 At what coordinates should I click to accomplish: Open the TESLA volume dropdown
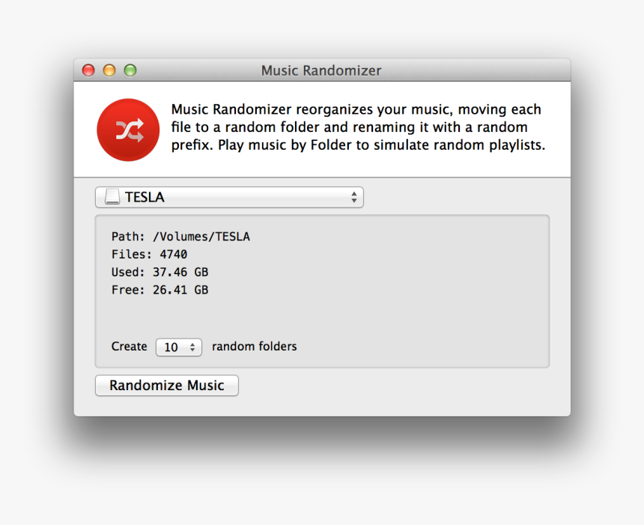click(229, 197)
